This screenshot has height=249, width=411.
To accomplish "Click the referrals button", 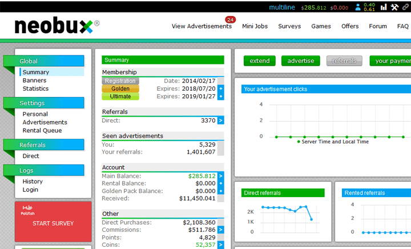I will pos(344,61).
